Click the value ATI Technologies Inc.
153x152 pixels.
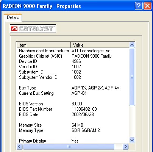pyautogui.click(x=91, y=51)
